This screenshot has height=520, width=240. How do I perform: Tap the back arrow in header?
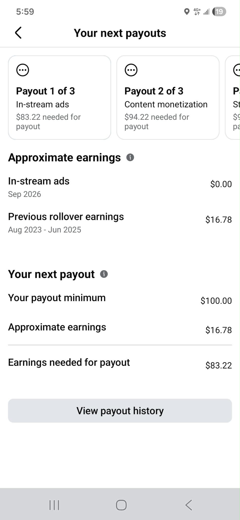[x=18, y=33]
